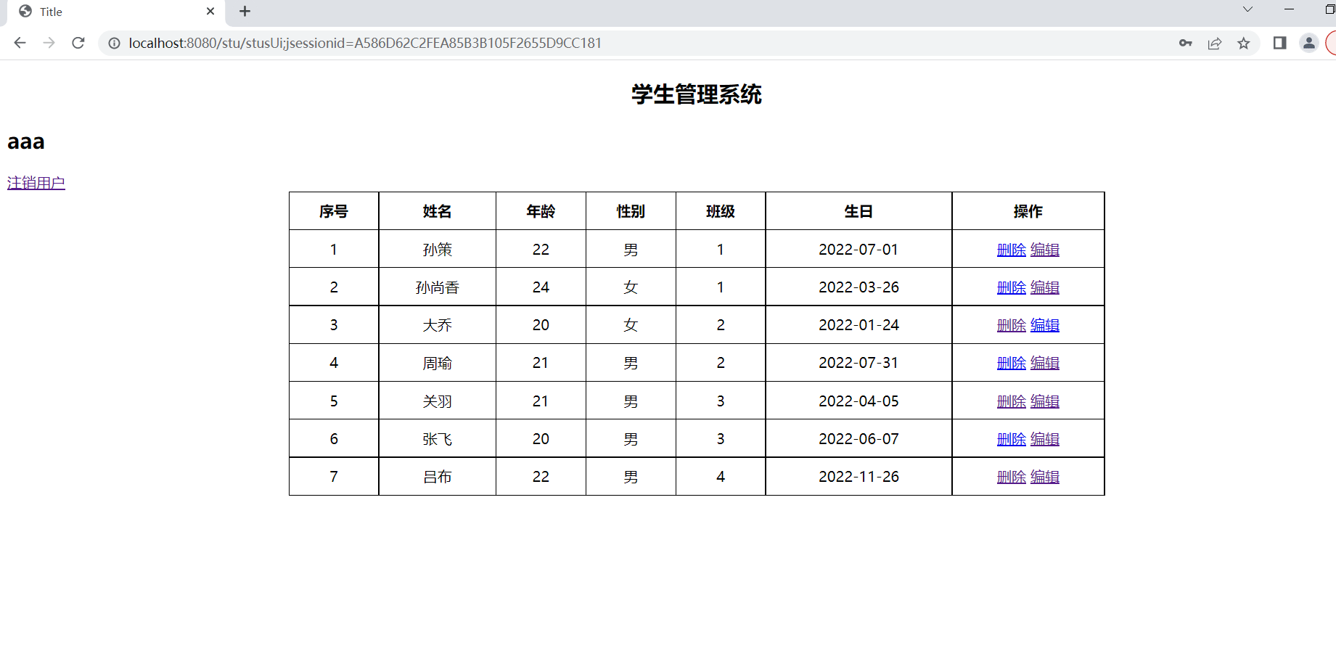
Task: Click the browser forward navigation arrow
Action: (49, 43)
